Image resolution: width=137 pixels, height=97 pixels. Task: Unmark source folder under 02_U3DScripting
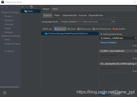coord(136,71)
